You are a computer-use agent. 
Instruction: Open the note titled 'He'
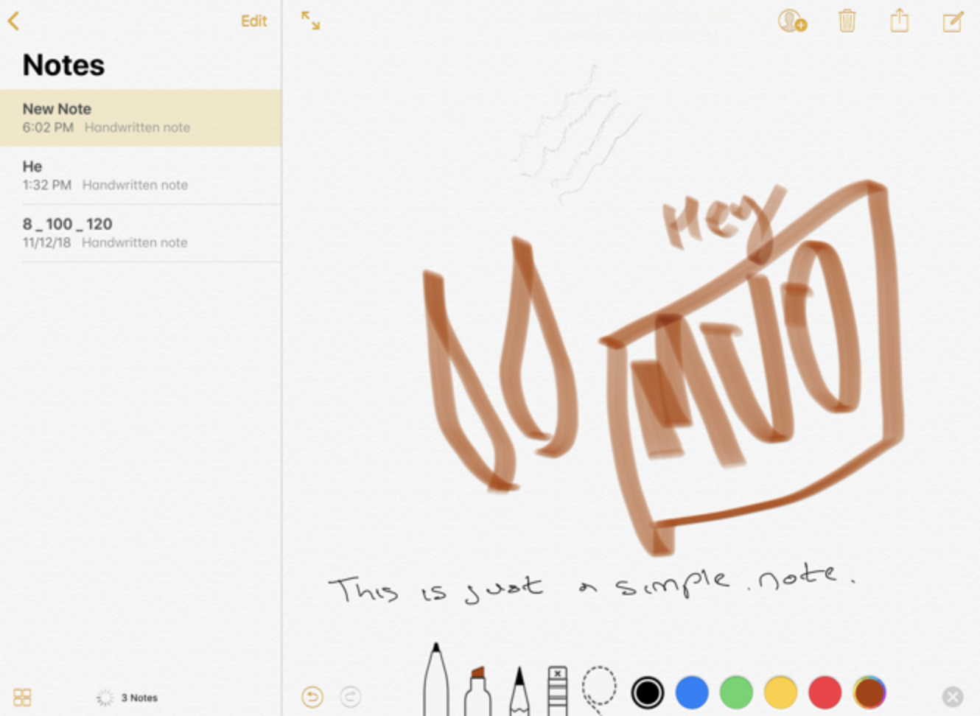coord(140,175)
